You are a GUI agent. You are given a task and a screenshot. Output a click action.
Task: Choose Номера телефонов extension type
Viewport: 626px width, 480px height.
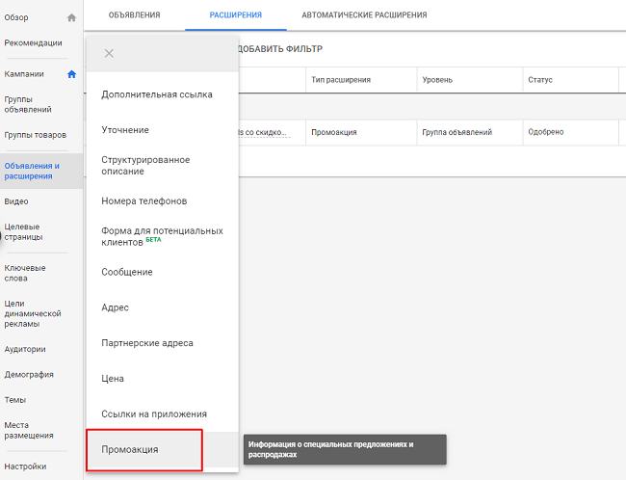click(x=144, y=201)
